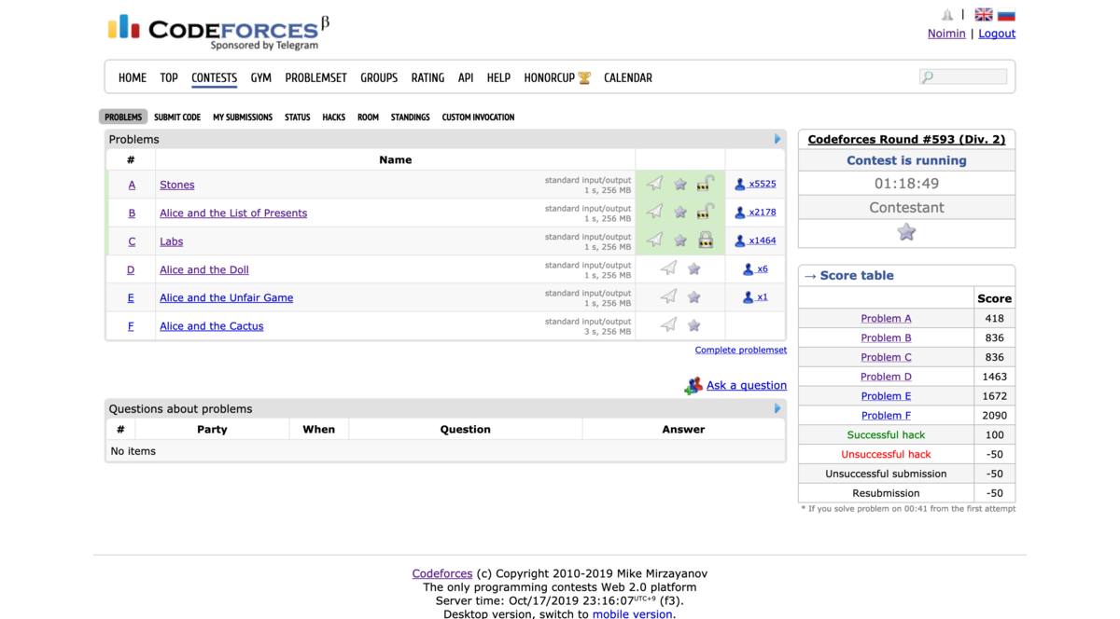Viewport: 1120px width, 619px height.
Task: Click the locked padlock icon for problem C Labs
Action: coord(706,240)
